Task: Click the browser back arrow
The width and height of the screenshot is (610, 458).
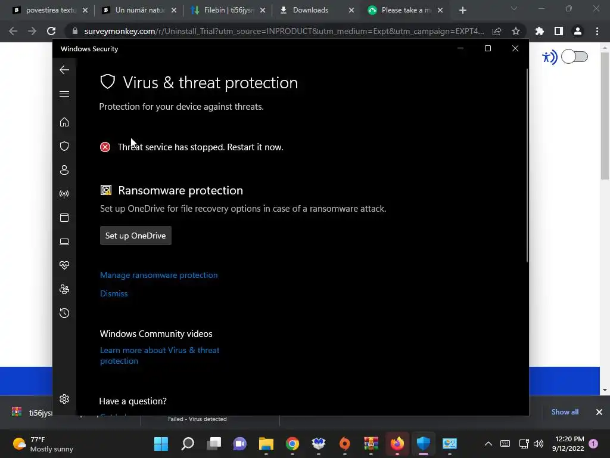Action: pos(13,31)
